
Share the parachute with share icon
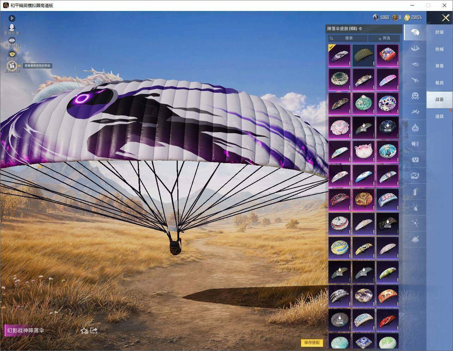tap(94, 330)
